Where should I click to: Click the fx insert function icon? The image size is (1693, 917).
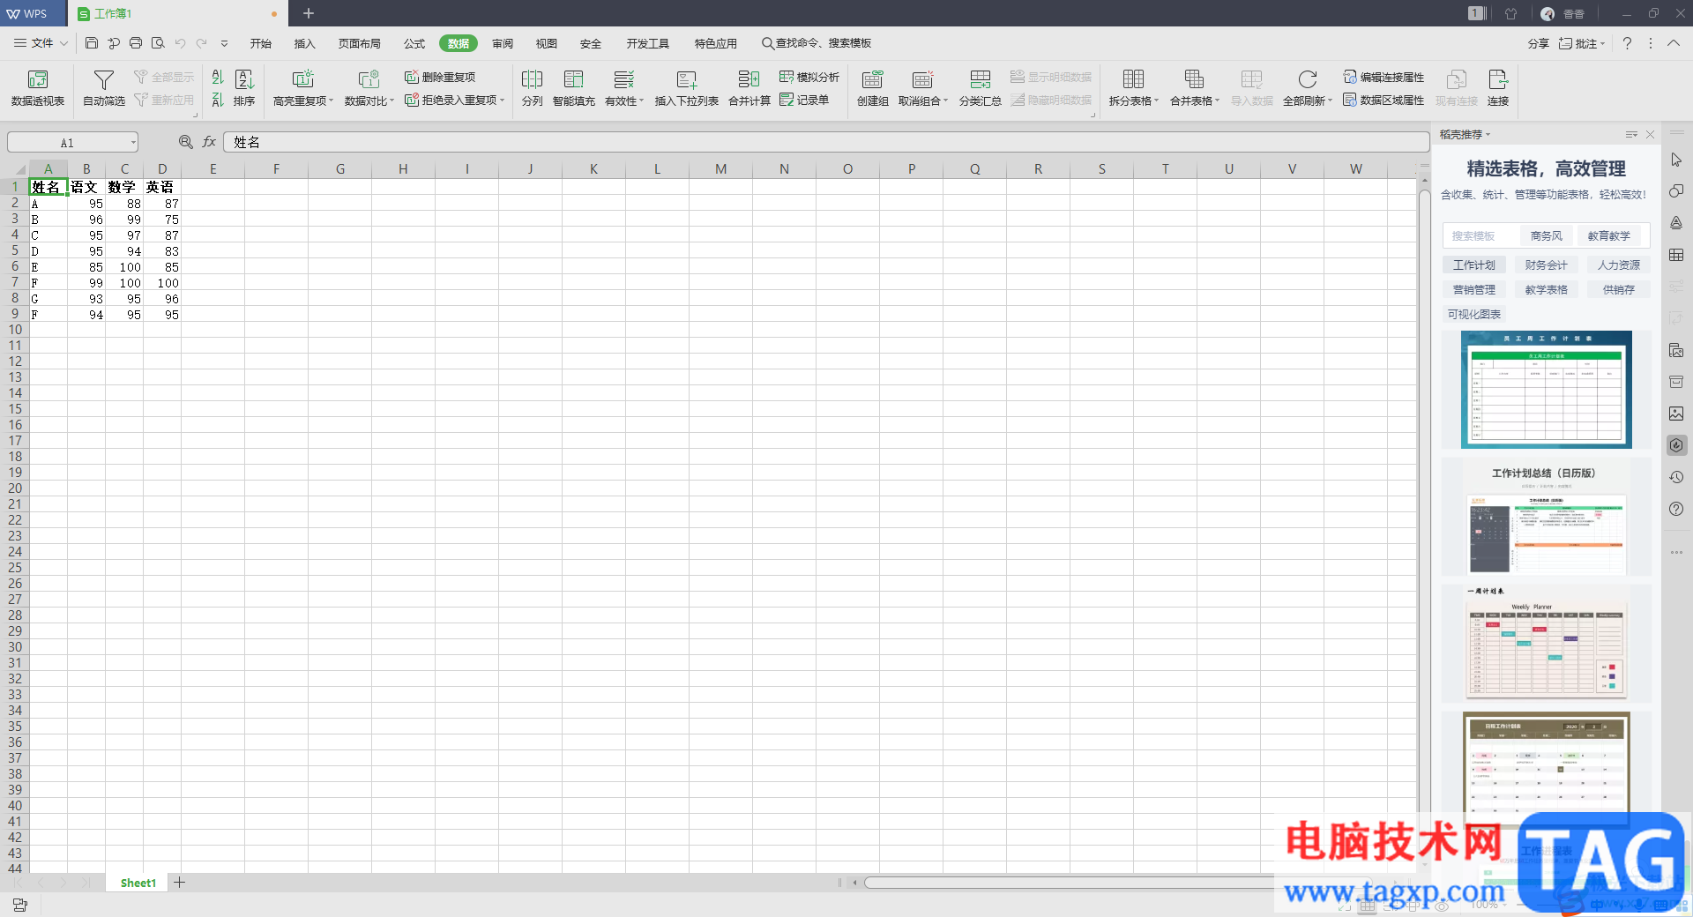point(209,142)
